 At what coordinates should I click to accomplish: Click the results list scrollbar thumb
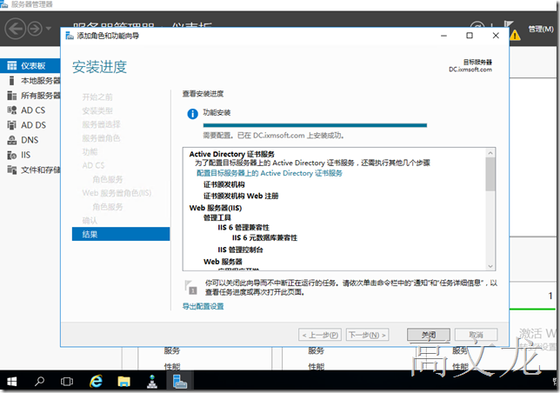(x=490, y=174)
